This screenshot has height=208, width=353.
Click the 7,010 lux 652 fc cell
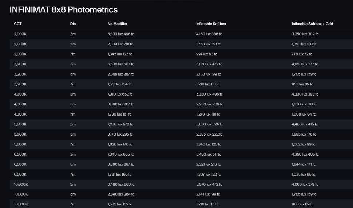click(120, 94)
